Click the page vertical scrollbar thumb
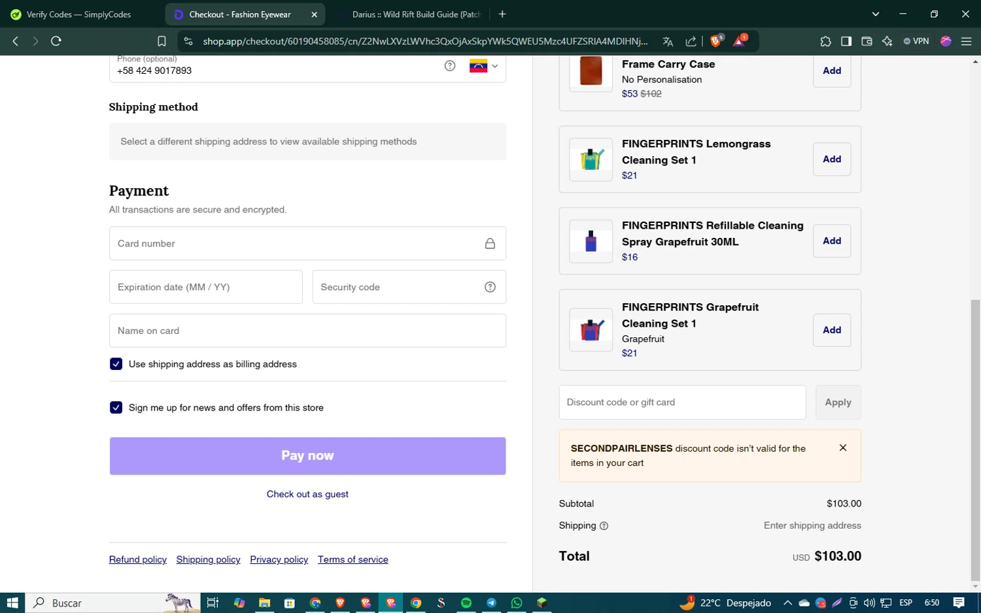 coord(975,440)
